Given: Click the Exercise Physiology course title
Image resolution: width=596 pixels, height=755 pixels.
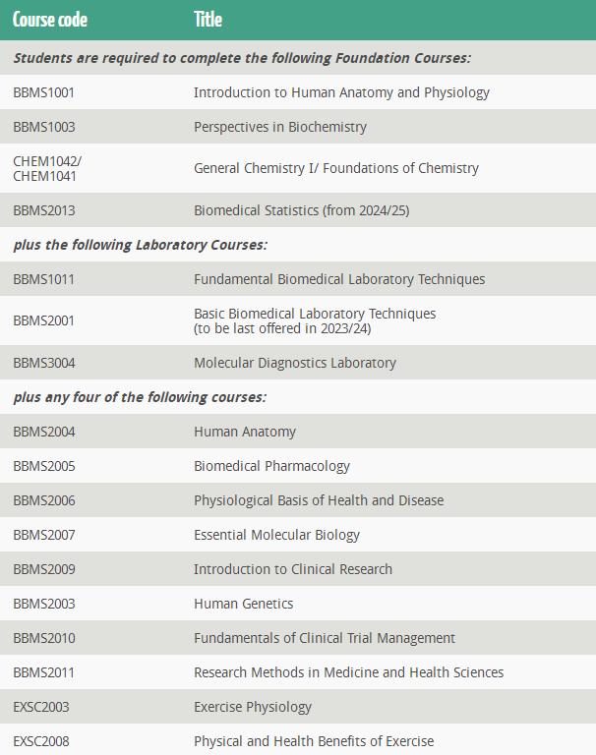Looking at the screenshot, I should [x=253, y=708].
